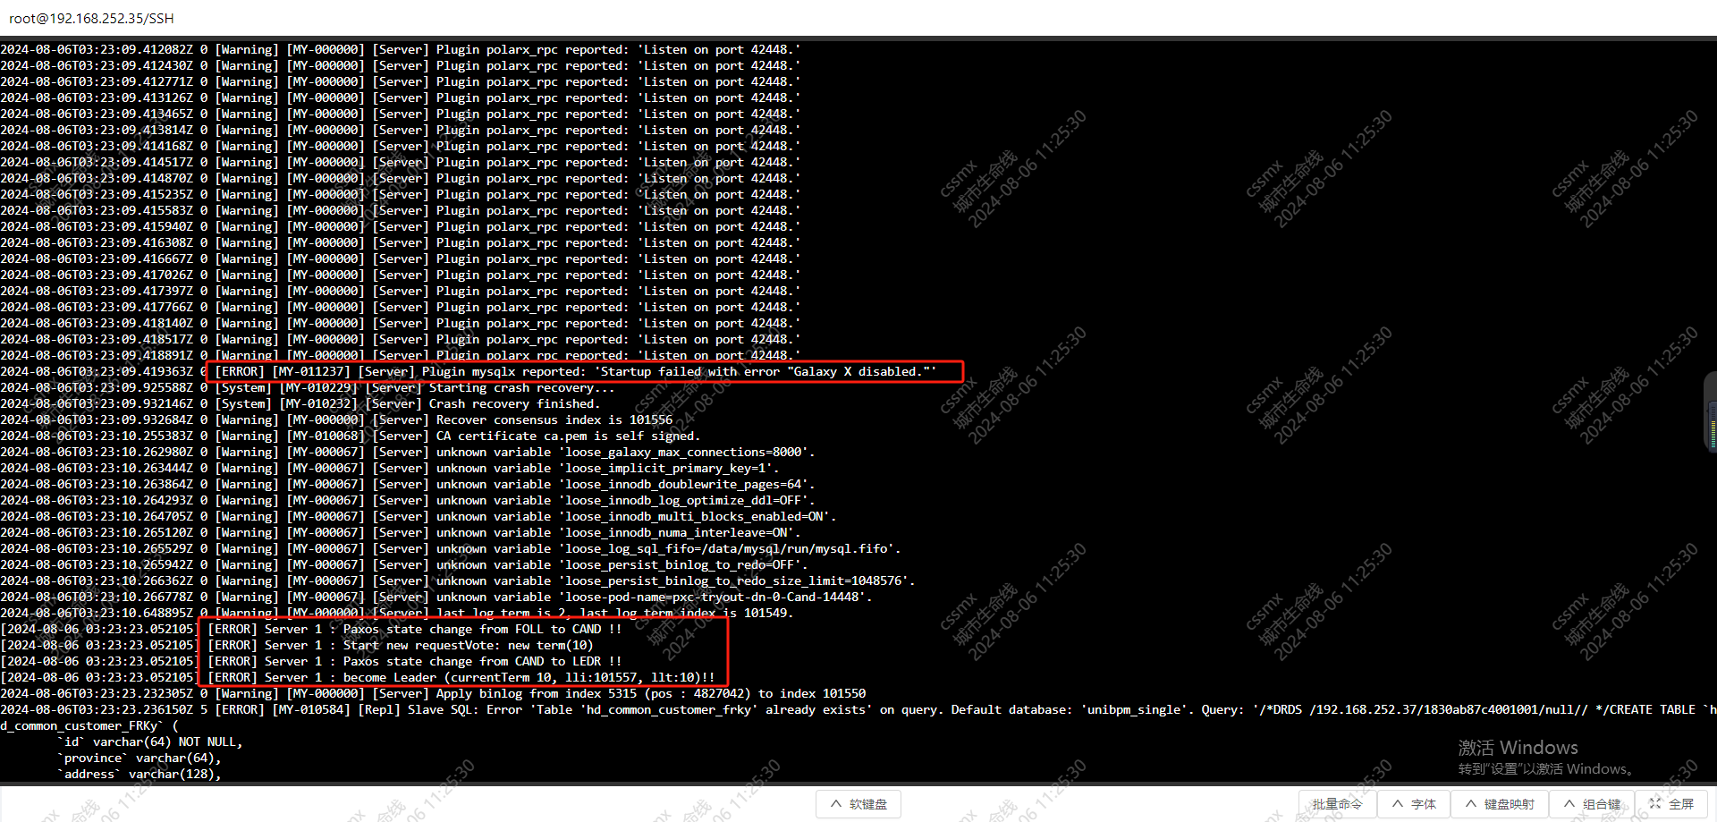This screenshot has width=1717, height=822.
Task: Click the 'loose_persist_binlog_to_redo=OFF' warning line
Action: (x=404, y=565)
